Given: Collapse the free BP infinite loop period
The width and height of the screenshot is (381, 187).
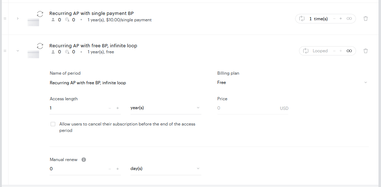Looking at the screenshot, I should pyautogui.click(x=17, y=51).
